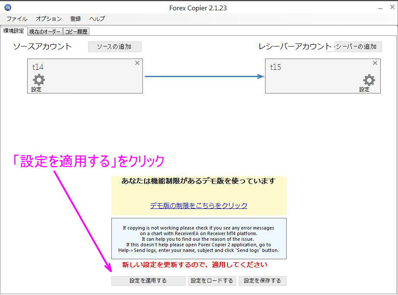
Task: Save settings with 設定を保存する button
Action: click(x=262, y=281)
